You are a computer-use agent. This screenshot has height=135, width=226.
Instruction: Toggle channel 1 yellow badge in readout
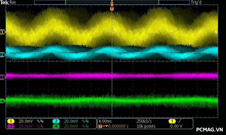[x=11, y=121]
